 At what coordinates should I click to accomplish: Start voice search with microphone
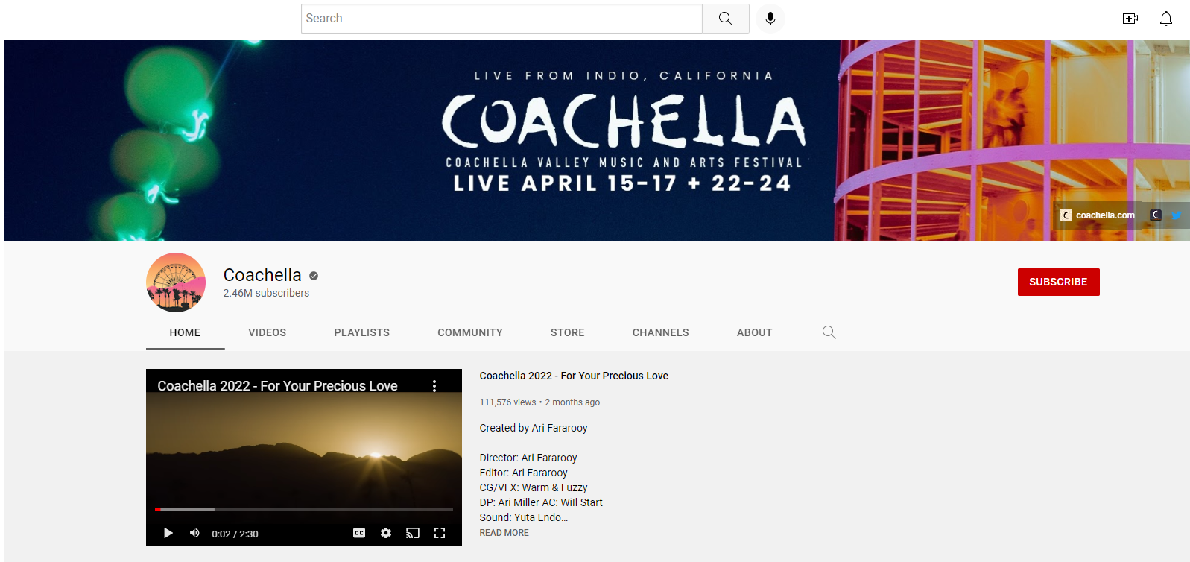tap(770, 19)
